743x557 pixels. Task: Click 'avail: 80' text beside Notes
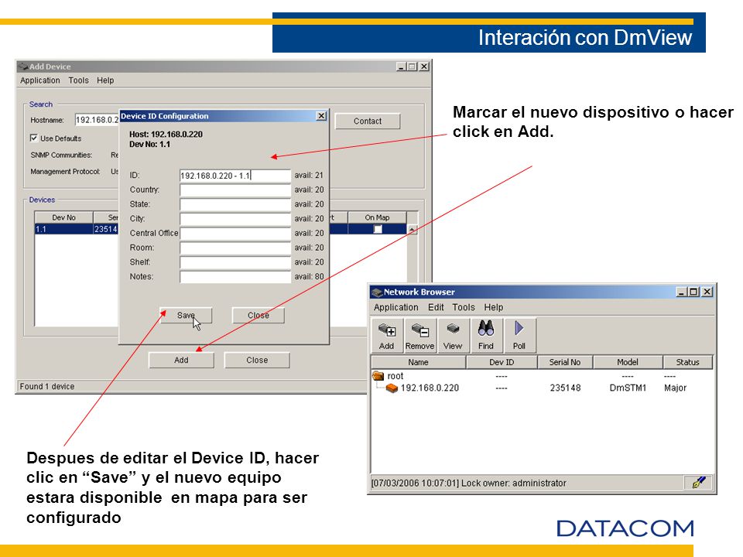click(309, 277)
